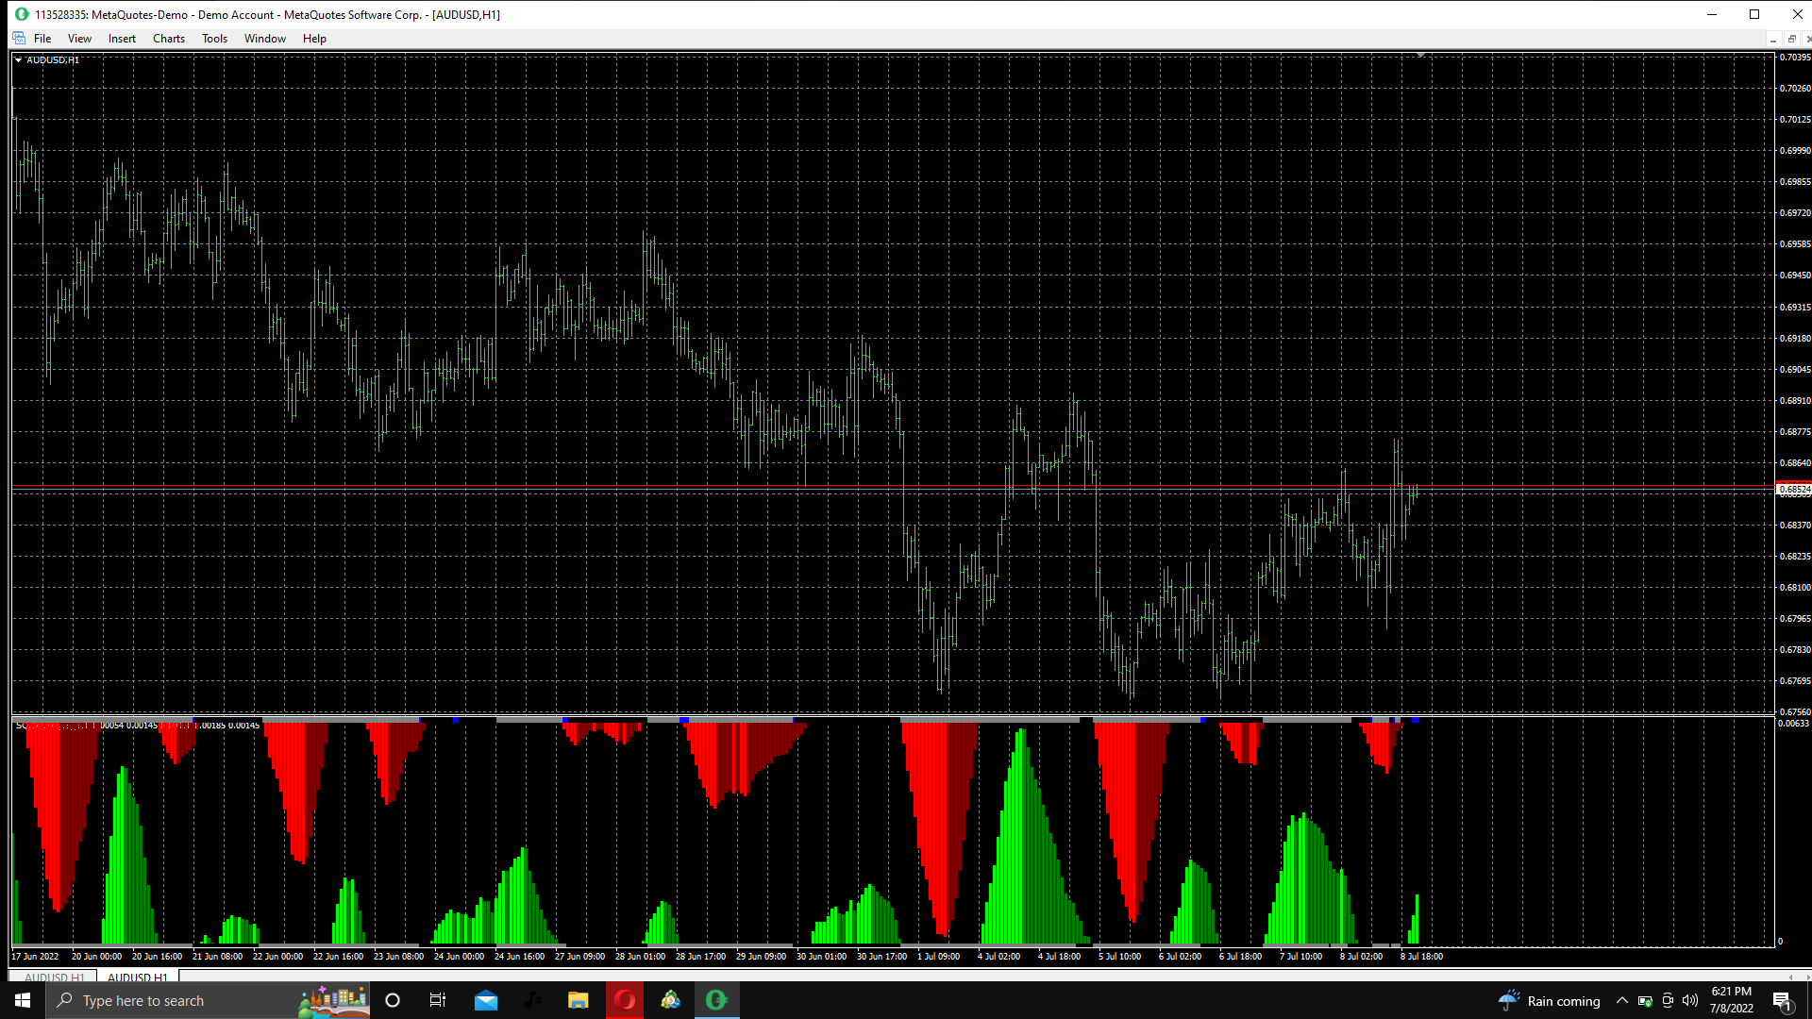The image size is (1812, 1019).
Task: Click the green MetaTrader taskbar icon
Action: (716, 1000)
